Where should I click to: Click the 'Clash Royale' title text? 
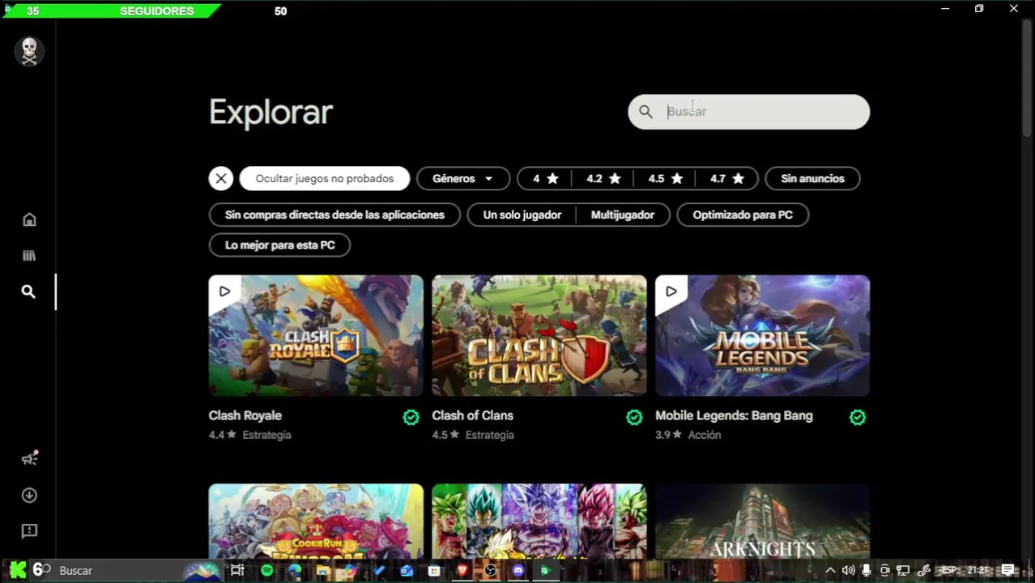tap(245, 415)
